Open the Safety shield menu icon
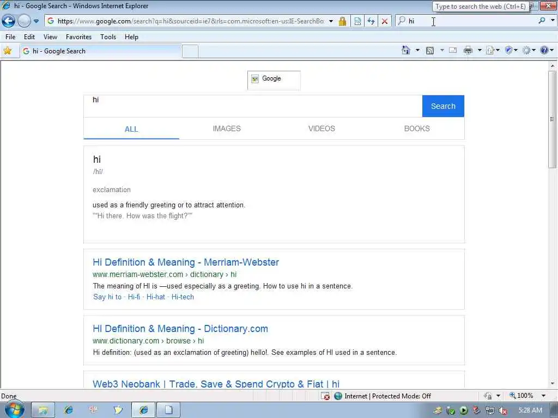Screen dimensions: 558x418 click(511, 50)
